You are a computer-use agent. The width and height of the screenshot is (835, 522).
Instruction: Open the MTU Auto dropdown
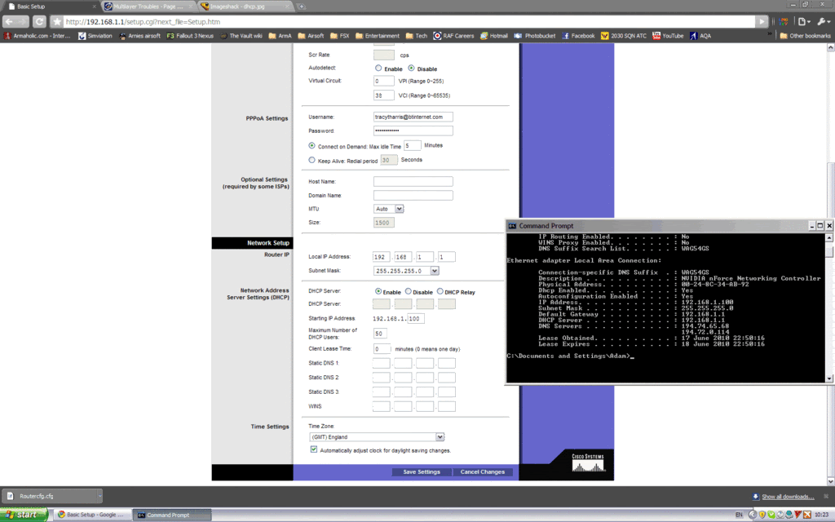[x=389, y=209]
